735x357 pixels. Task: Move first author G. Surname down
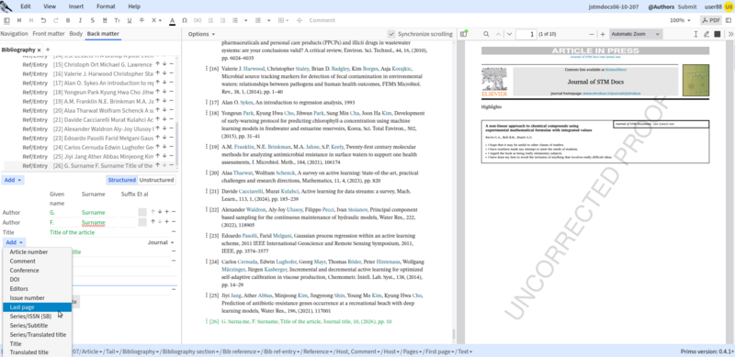tap(159, 212)
